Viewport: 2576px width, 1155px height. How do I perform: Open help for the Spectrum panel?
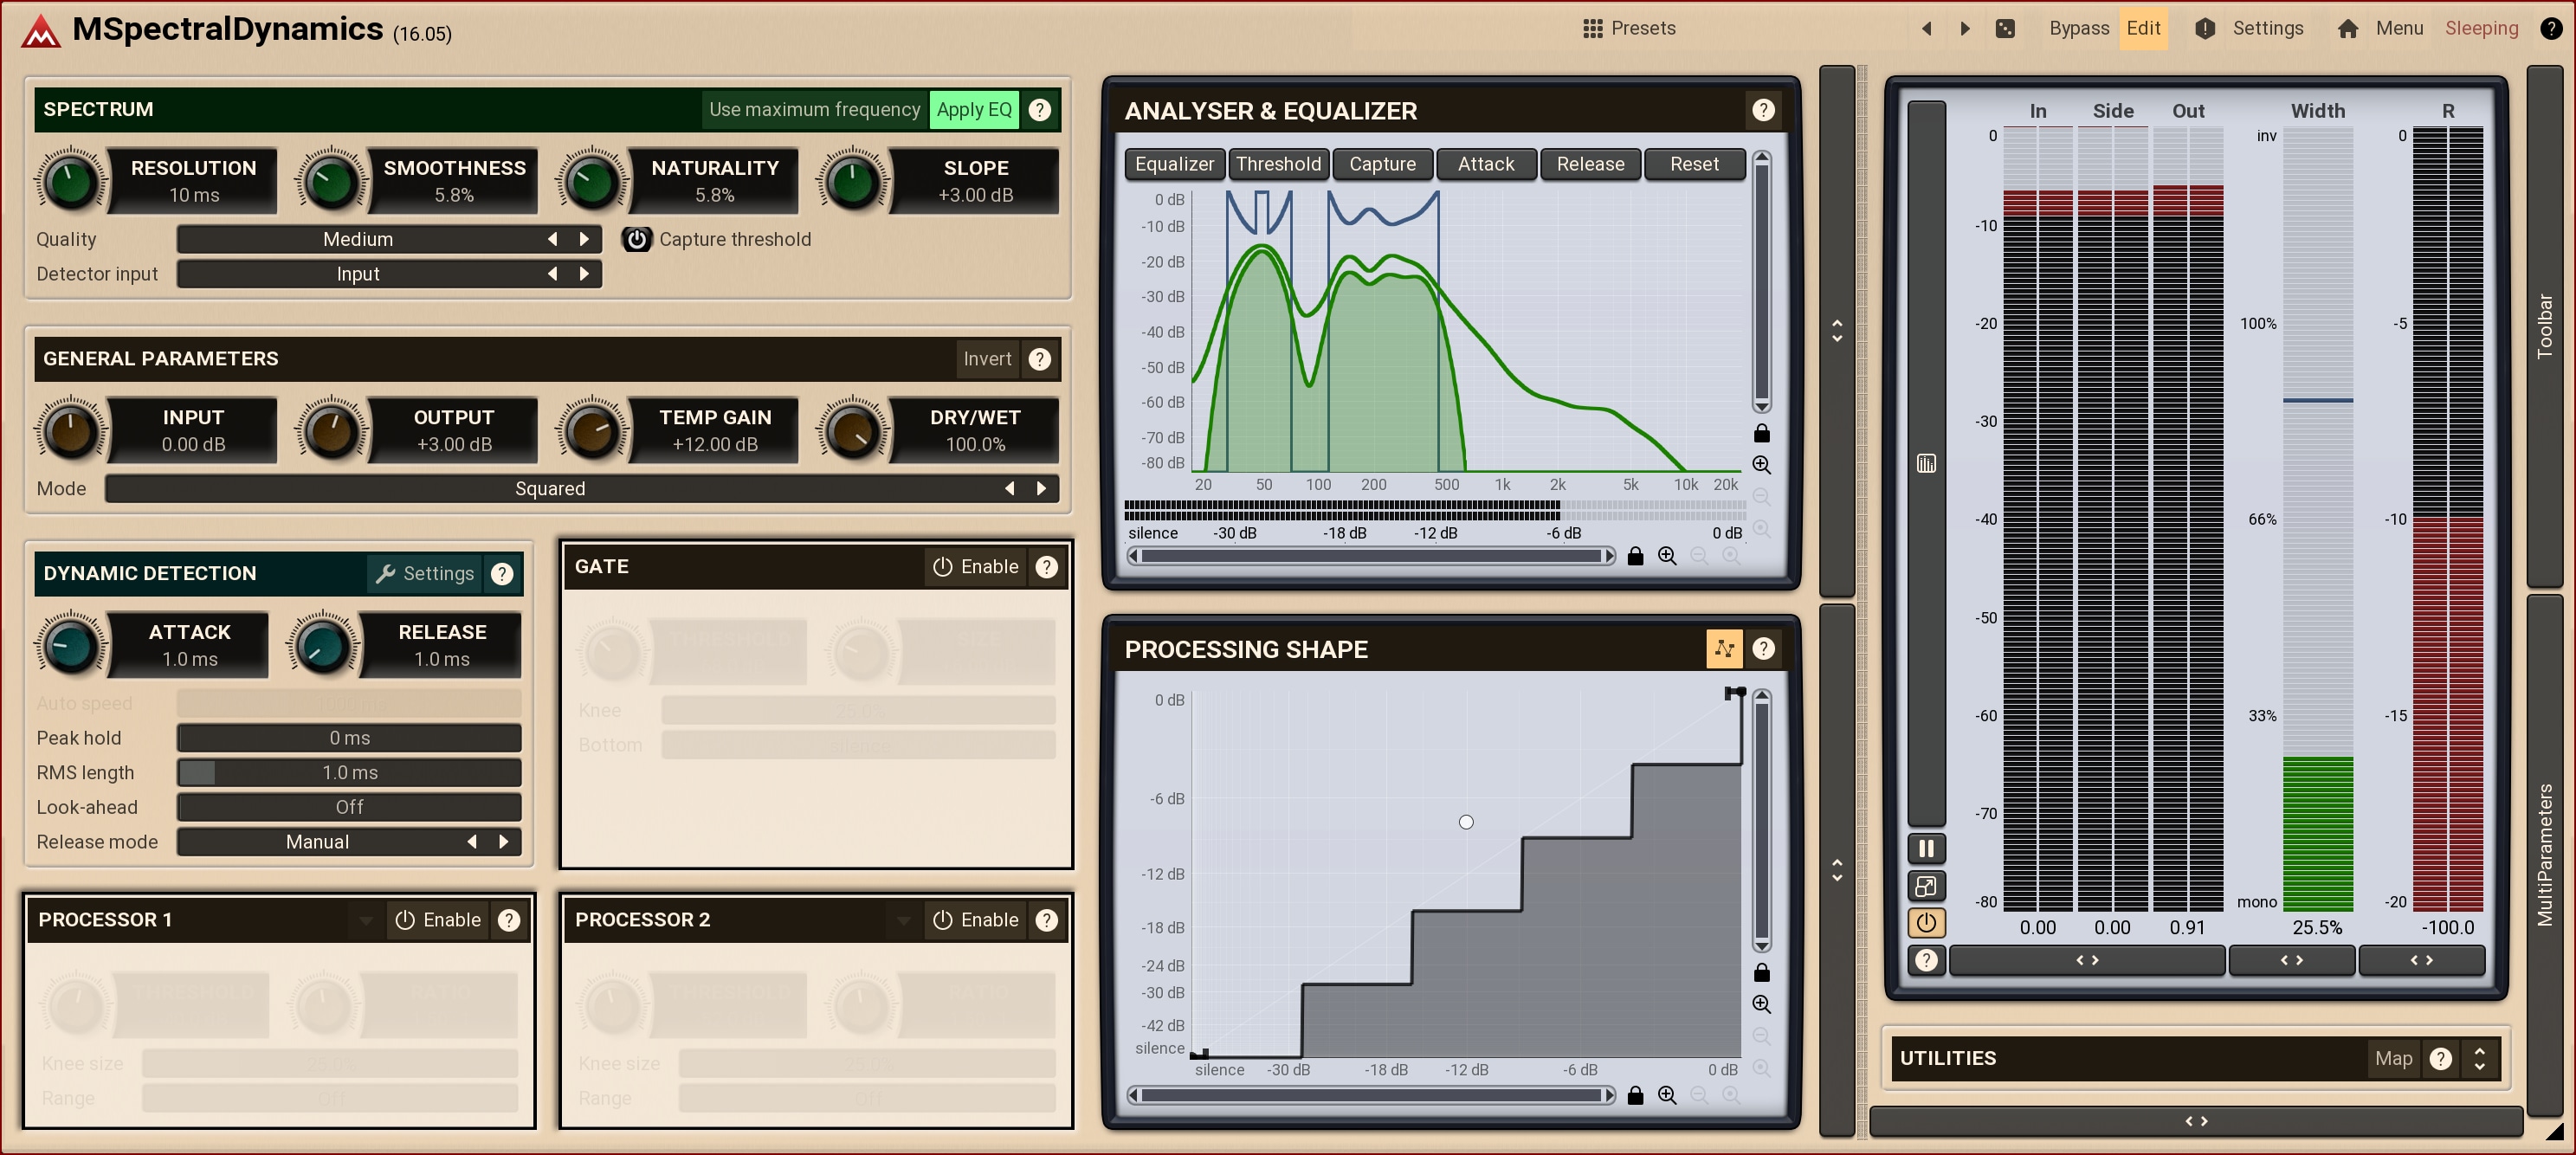tap(1040, 110)
